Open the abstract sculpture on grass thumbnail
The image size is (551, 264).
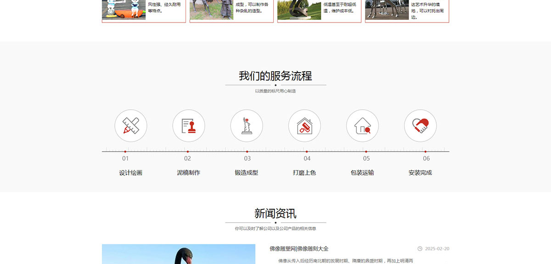coord(299,10)
